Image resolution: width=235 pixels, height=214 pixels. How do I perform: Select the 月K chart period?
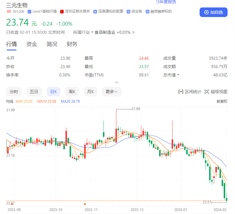pyautogui.click(x=90, y=92)
